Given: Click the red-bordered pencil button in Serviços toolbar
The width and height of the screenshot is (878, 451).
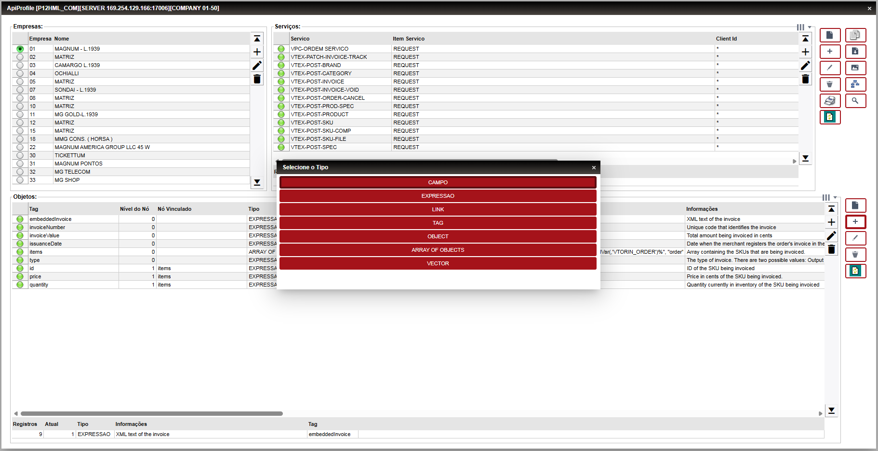Looking at the screenshot, I should tap(830, 68).
